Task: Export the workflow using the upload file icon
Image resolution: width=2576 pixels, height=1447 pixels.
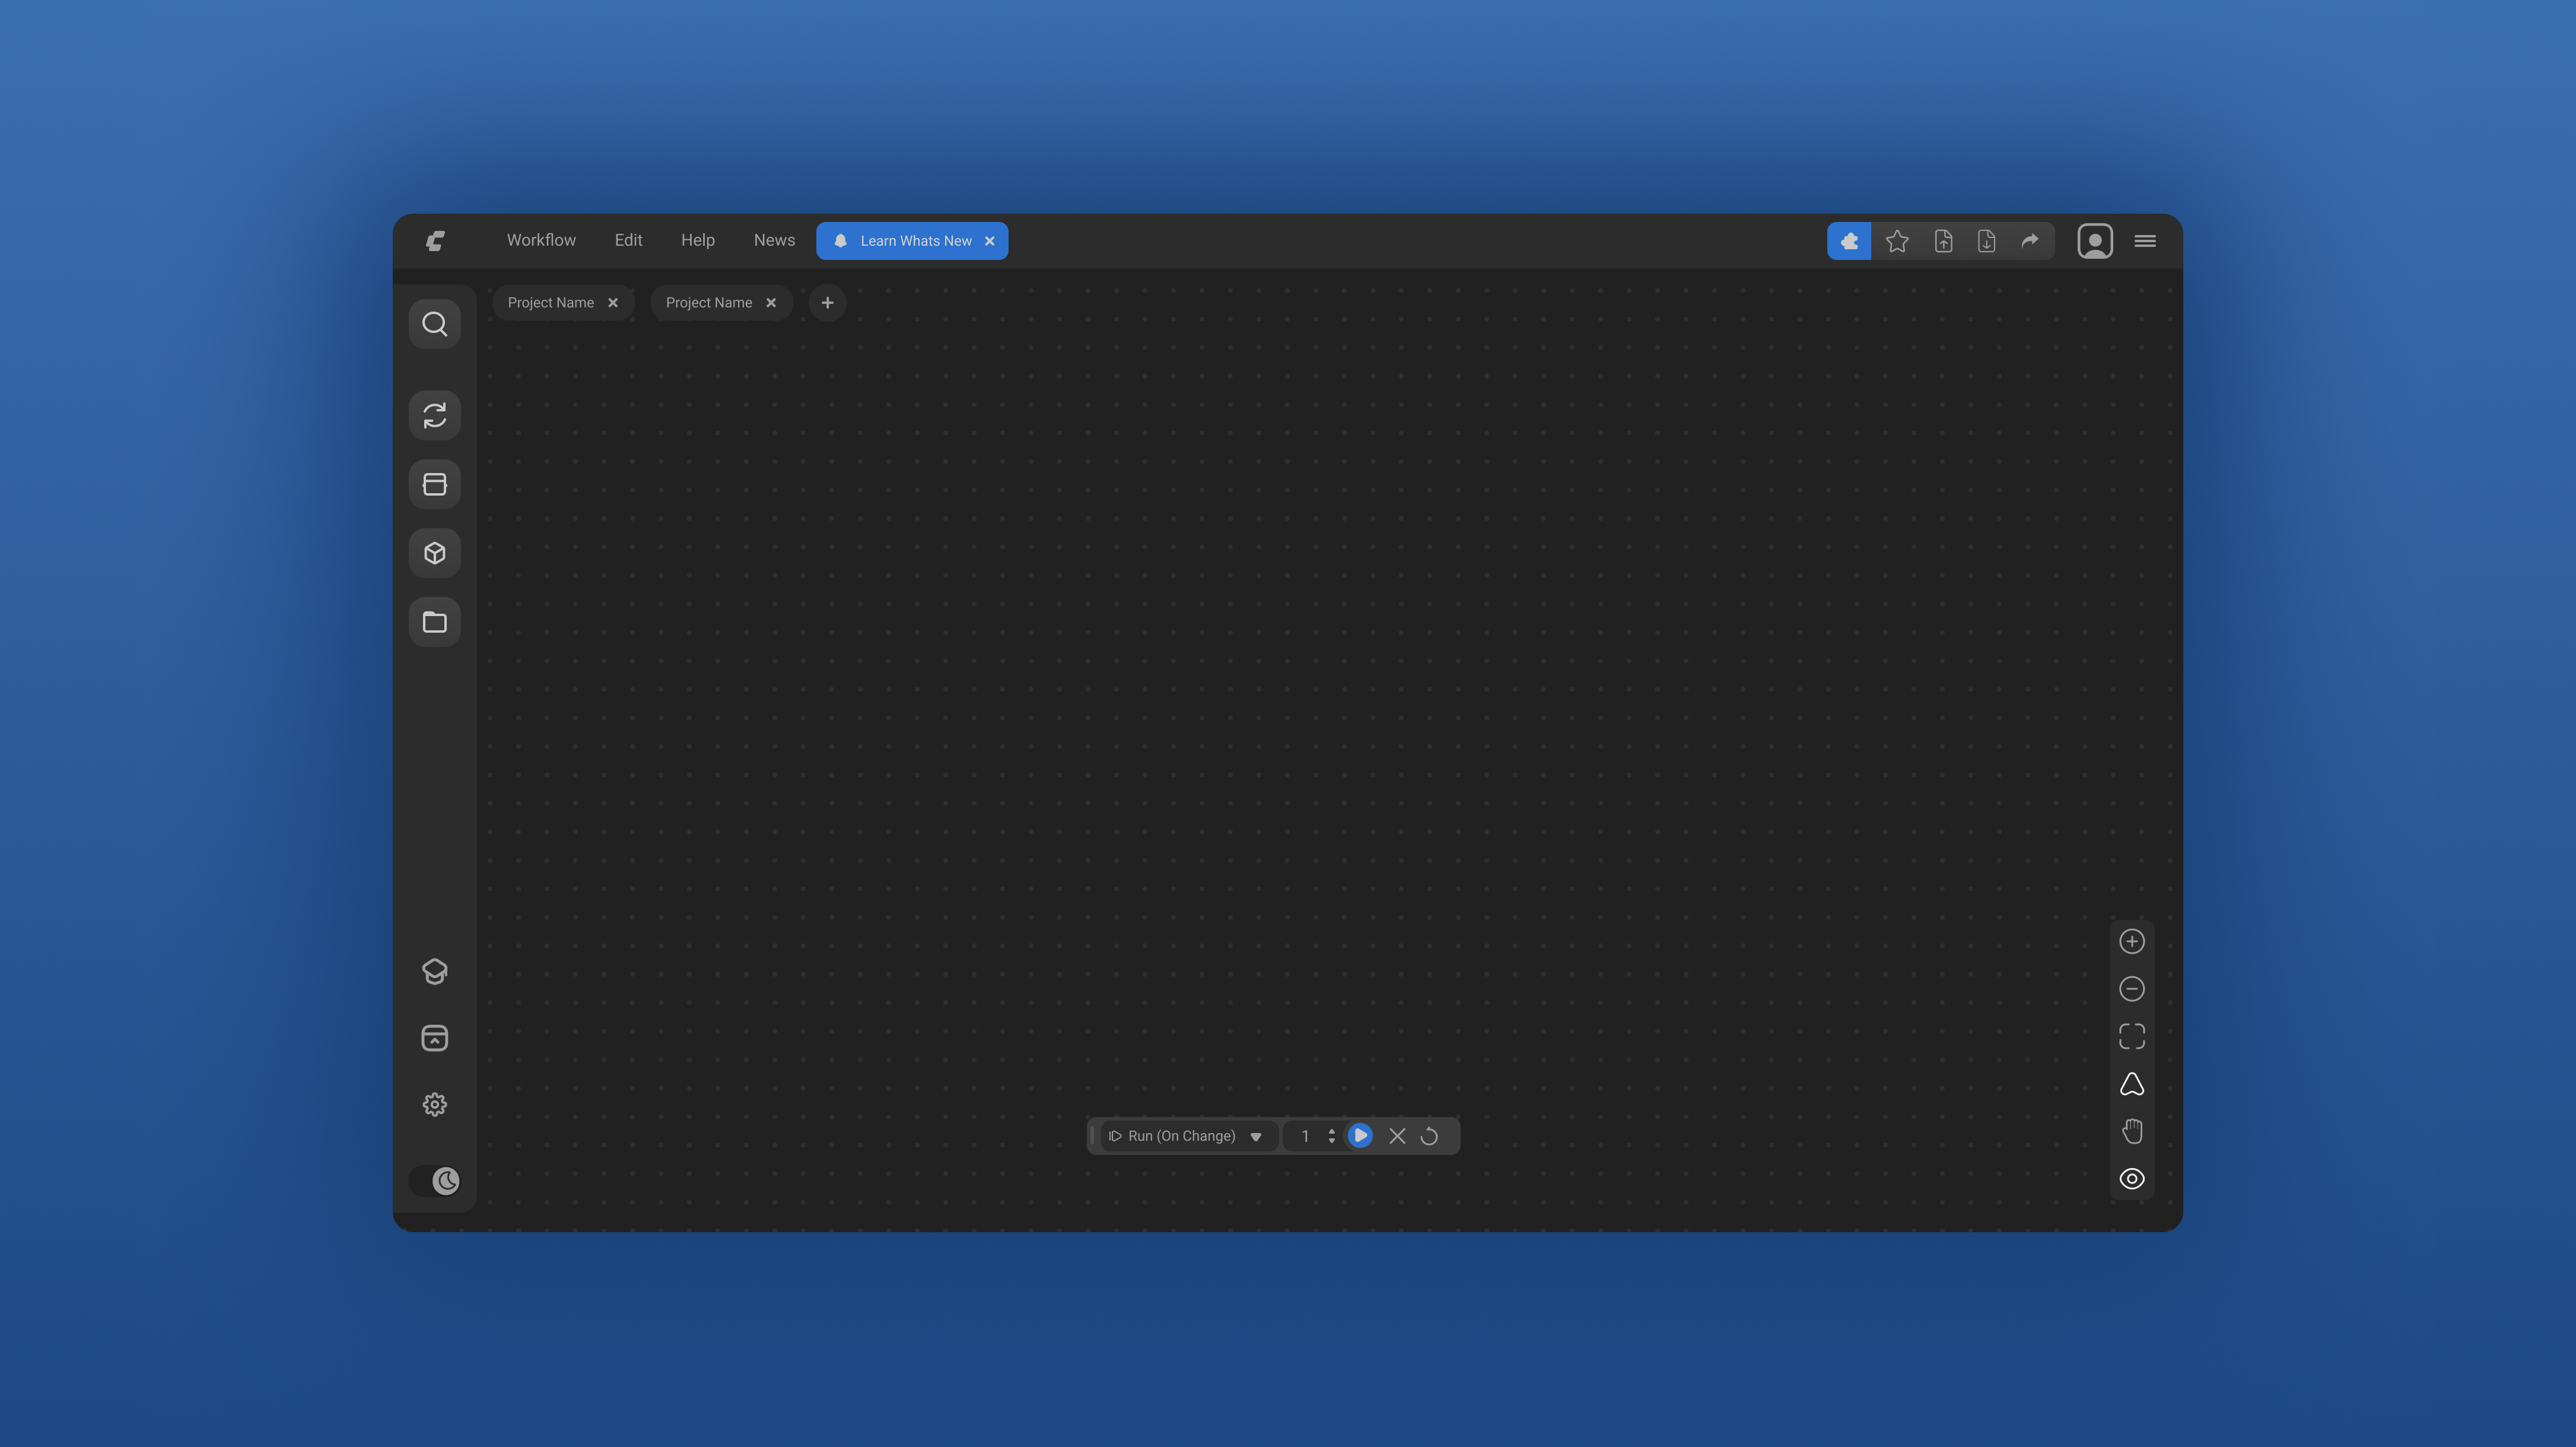Action: tap(1944, 240)
